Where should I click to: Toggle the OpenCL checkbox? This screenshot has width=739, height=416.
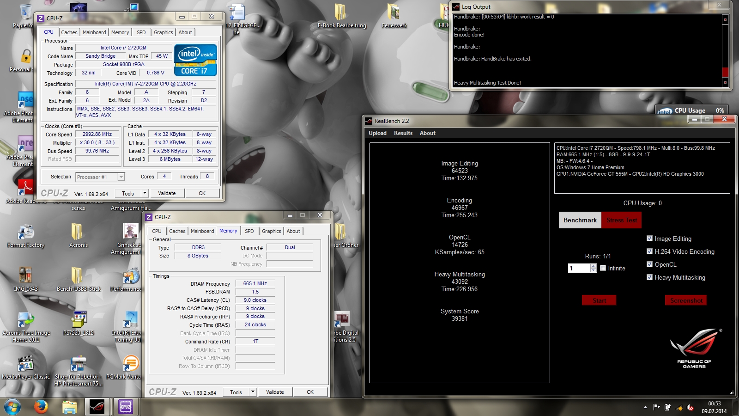[x=649, y=264]
